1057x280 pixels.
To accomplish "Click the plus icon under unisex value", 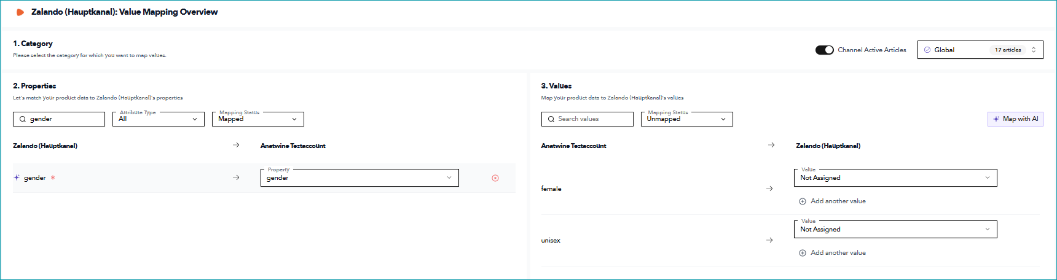I will [803, 253].
